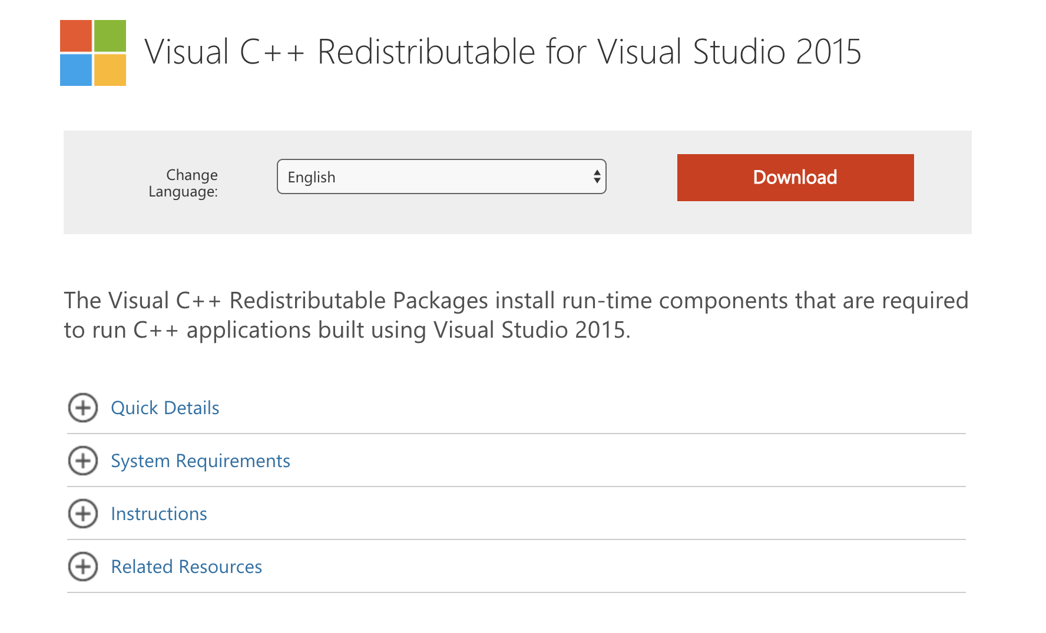The width and height of the screenshot is (1046, 633).
Task: Click the plus icon next to Related Resources
Action: click(x=83, y=567)
